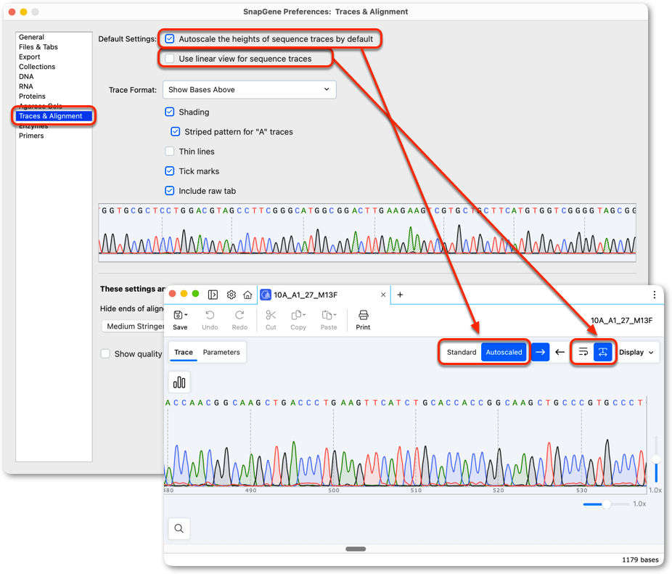Undo the last action
Viewport: 672px width, 574px height.
pyautogui.click(x=210, y=320)
